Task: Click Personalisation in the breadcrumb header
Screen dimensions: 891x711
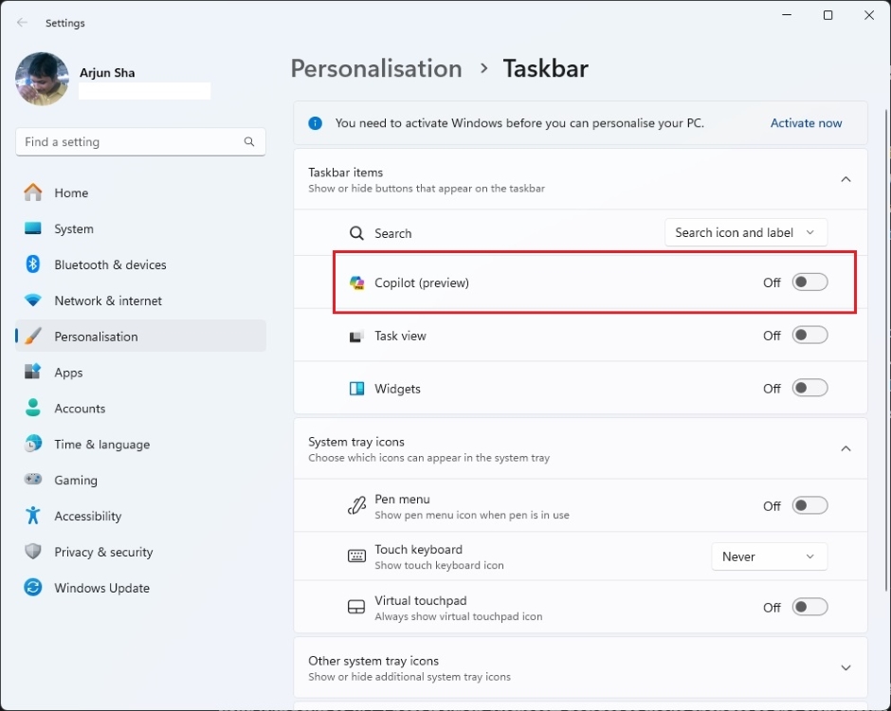Action: tap(375, 68)
